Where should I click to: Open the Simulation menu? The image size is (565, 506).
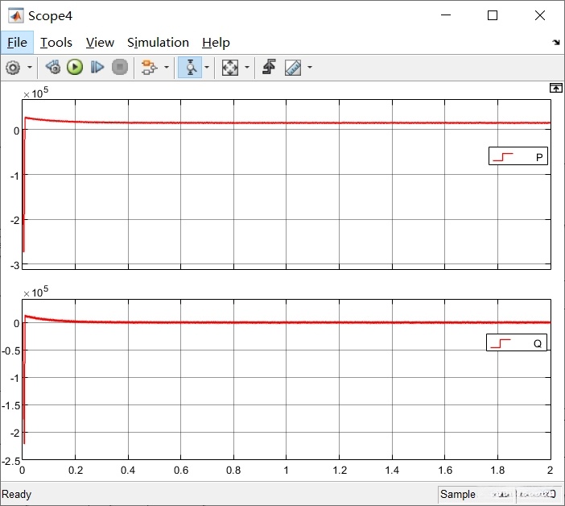click(x=158, y=43)
